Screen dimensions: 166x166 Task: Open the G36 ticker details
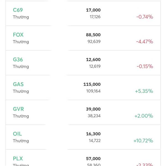tap(18, 59)
